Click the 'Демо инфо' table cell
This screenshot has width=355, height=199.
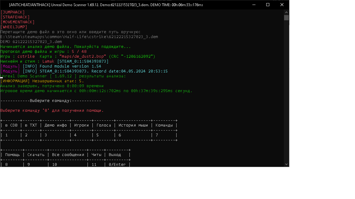pyautogui.click(x=56, y=125)
